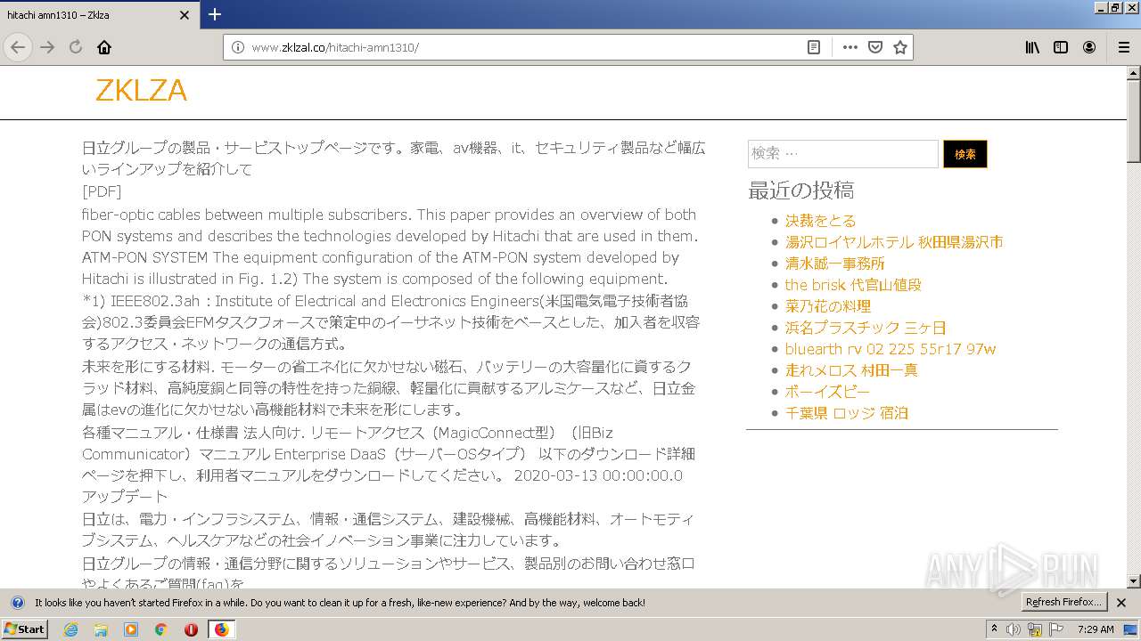Click the Refresh Firefox button
The width and height of the screenshot is (1141, 641).
pos(1063,603)
